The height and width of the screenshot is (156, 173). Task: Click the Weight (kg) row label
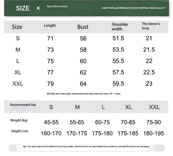pyautogui.click(x=19, y=120)
